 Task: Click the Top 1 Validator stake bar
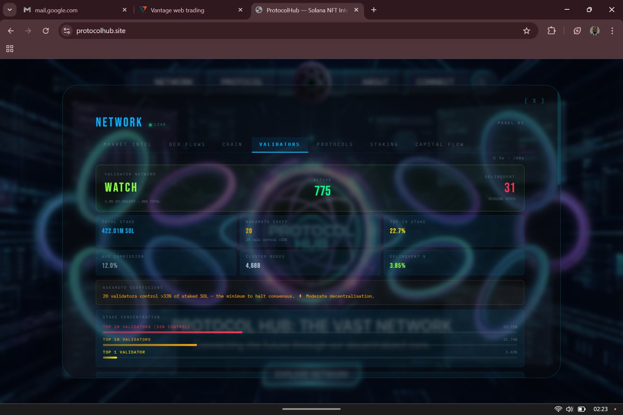(310, 357)
